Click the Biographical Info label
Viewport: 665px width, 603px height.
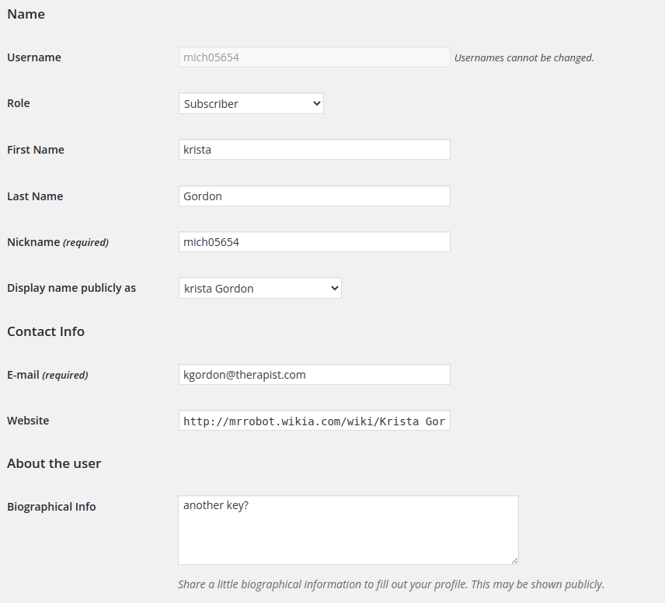point(51,507)
